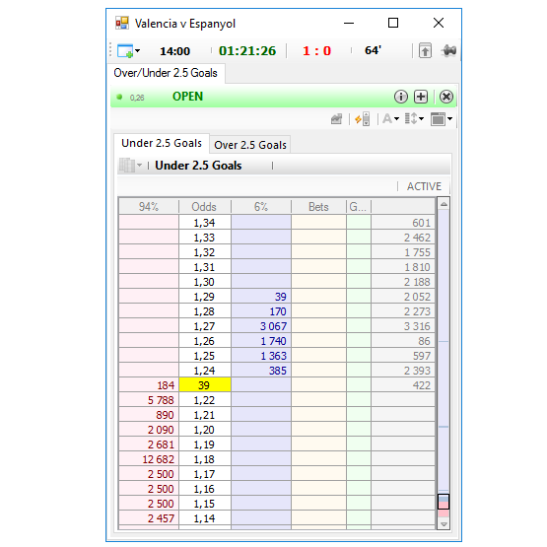The image size is (547, 547).
Task: Switch to the Under 2.5 Goals tab
Action: [162, 143]
